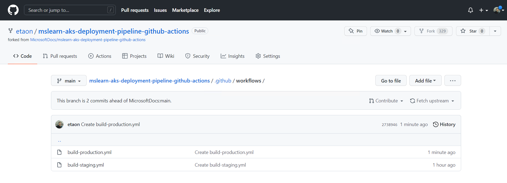Click the Public visibility badge
The image size is (507, 183).
[x=200, y=31]
